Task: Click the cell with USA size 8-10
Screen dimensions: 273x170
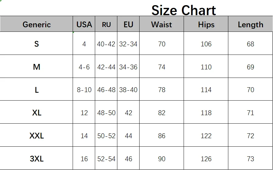Action: click(84, 89)
